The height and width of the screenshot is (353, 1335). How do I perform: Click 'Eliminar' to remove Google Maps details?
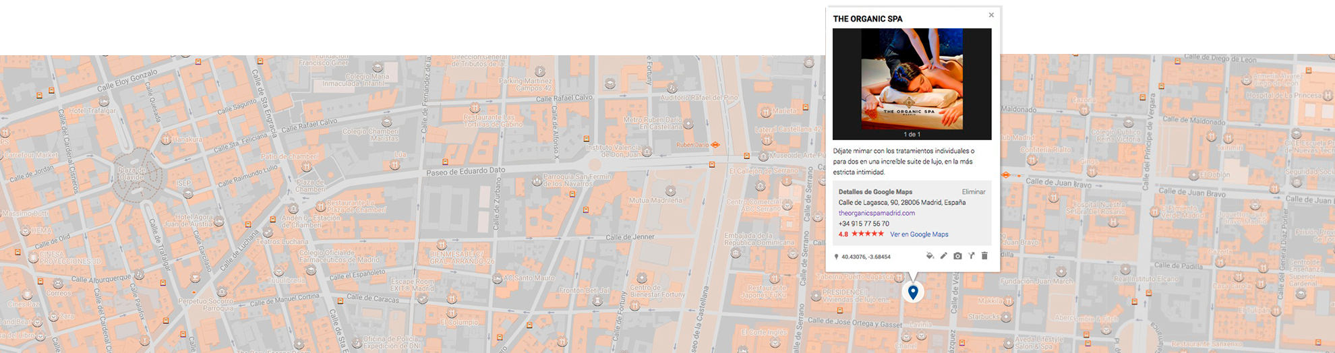pos(974,192)
